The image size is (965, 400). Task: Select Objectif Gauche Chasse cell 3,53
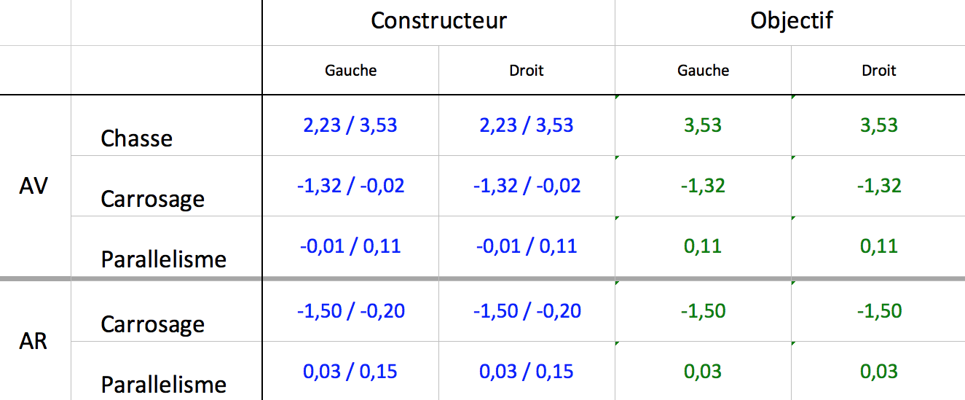pyautogui.click(x=703, y=125)
